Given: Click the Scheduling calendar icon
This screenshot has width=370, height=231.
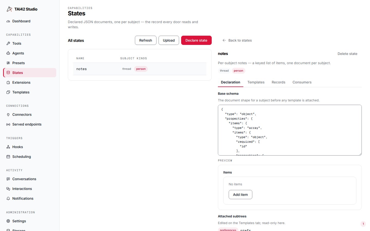Looking at the screenshot, I should point(8,157).
